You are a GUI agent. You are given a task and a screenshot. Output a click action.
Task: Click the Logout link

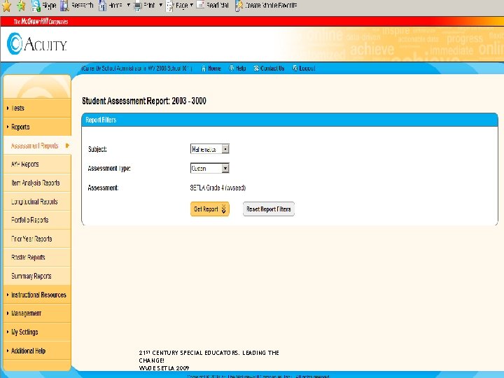click(x=307, y=69)
